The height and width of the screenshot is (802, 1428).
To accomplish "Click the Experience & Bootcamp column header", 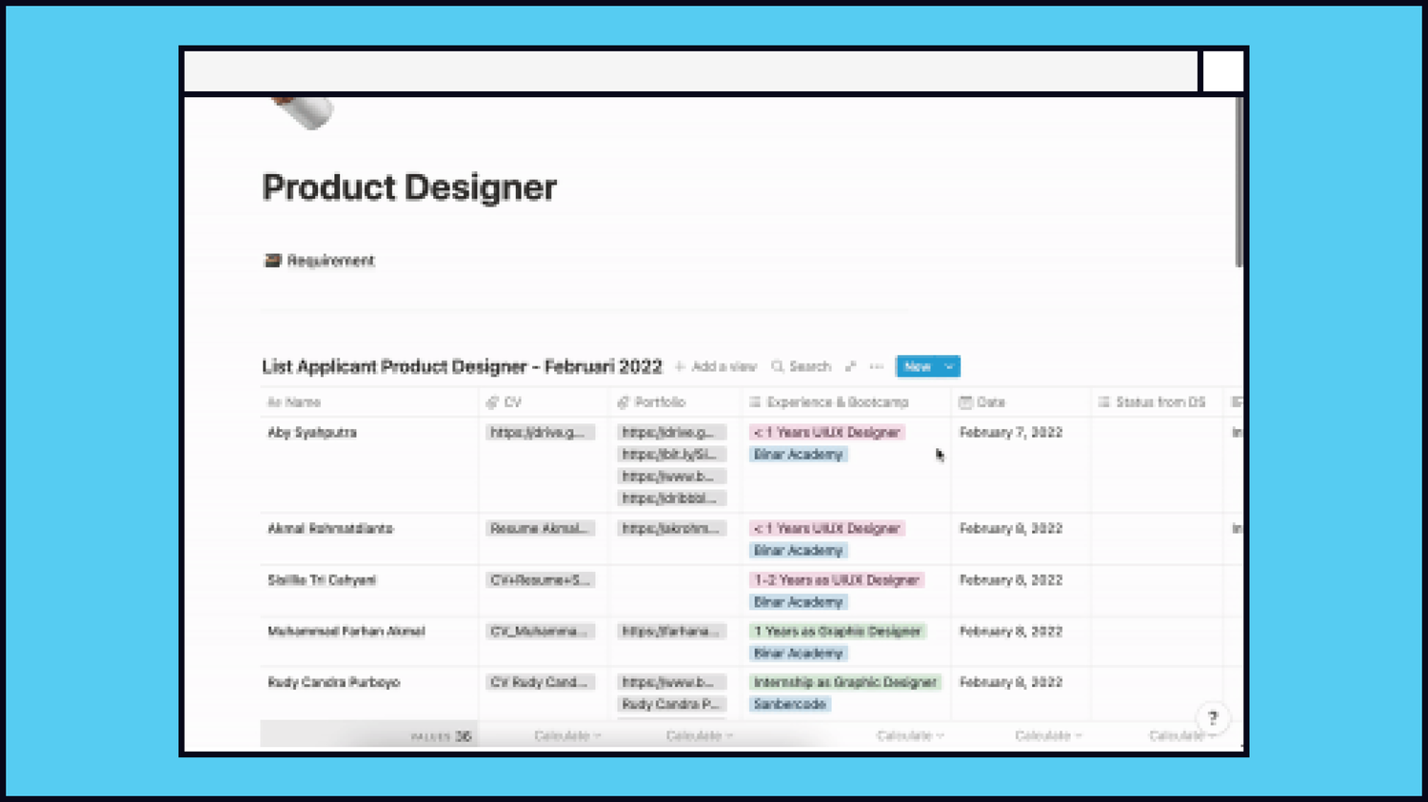I will coord(846,402).
